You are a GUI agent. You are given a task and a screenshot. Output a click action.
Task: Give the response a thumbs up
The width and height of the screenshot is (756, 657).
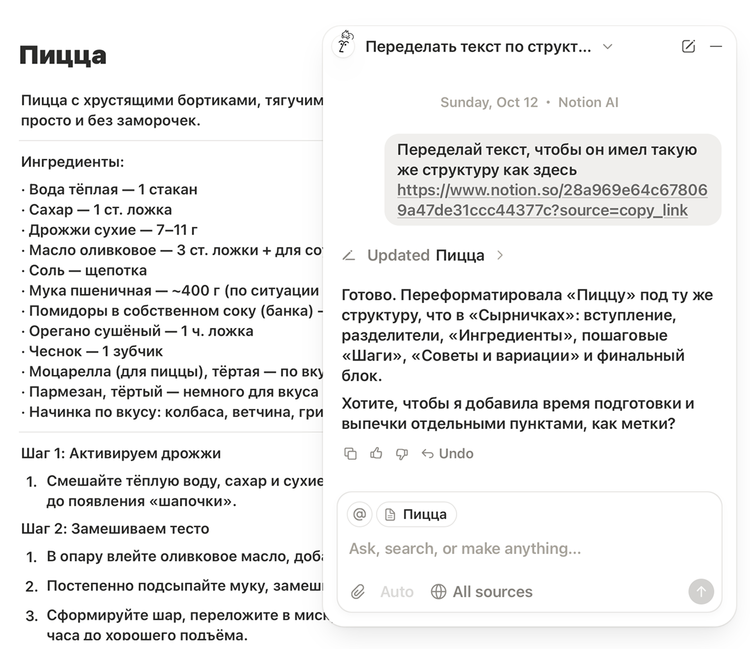[x=376, y=453]
